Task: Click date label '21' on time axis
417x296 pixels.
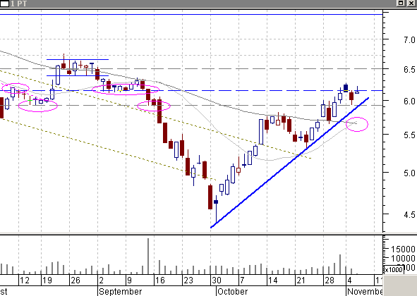Action: pyautogui.click(x=301, y=280)
